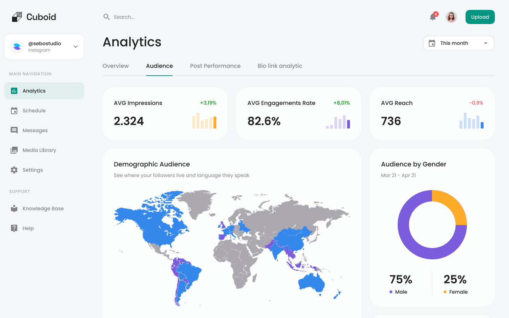Expand the @sebostudio account switcher chevron

click(x=75, y=46)
